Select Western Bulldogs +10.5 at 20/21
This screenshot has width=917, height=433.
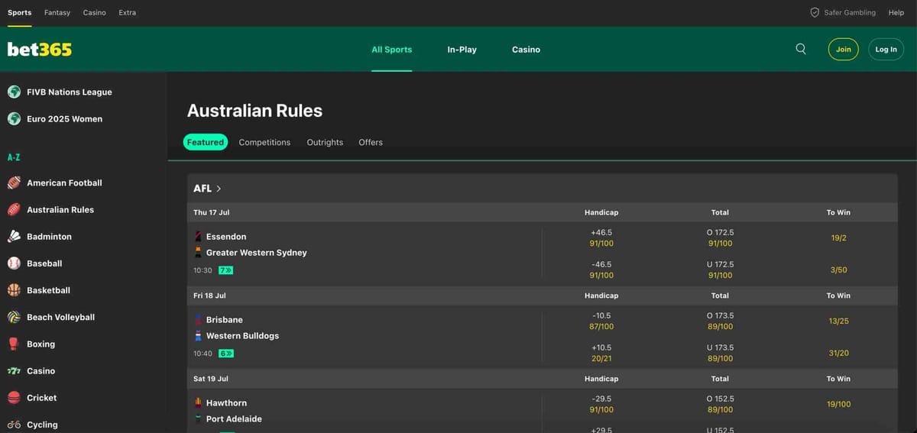[x=601, y=353]
